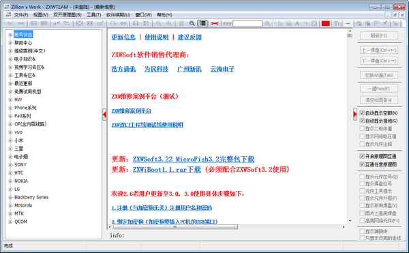This screenshot has width=409, height=253.
Task: Click the horizontal flip toolbar icon
Action: (x=123, y=23)
